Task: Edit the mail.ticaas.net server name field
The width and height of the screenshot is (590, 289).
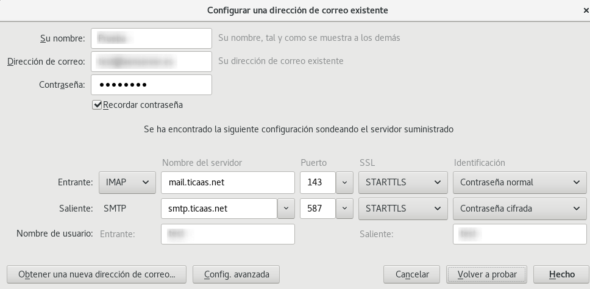Action: [227, 182]
